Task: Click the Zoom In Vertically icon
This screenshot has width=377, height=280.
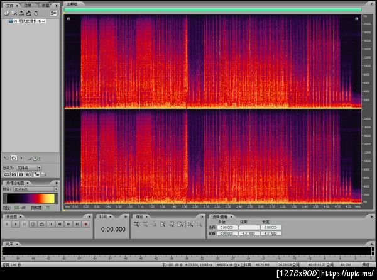Action: click(x=190, y=225)
